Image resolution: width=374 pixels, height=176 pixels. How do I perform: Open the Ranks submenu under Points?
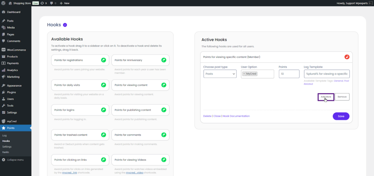click(5, 152)
